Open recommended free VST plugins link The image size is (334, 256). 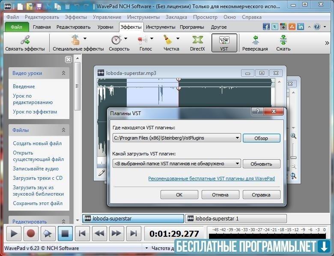212,179
